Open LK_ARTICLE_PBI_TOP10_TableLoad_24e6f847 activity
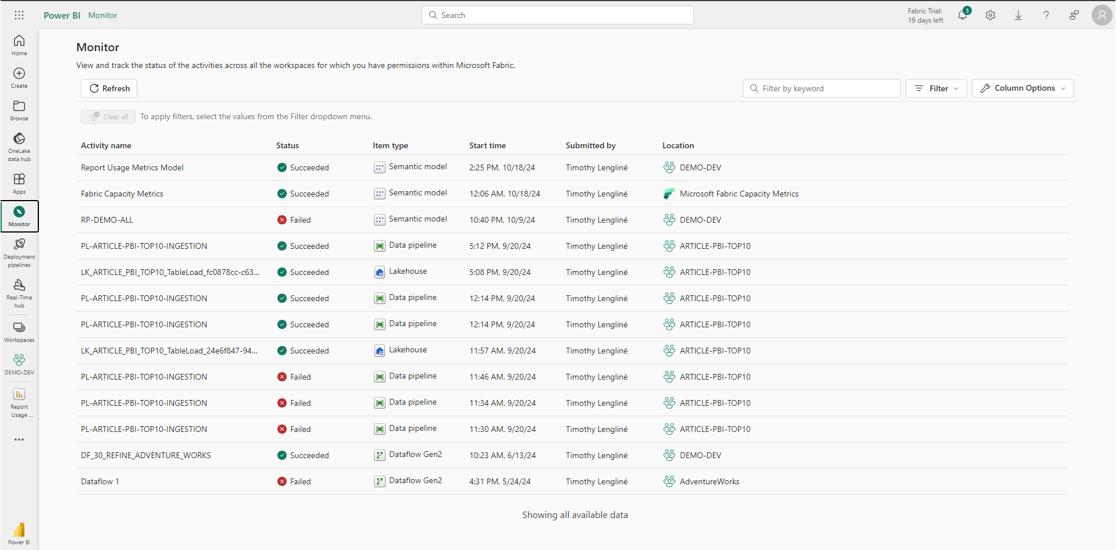 coord(169,351)
